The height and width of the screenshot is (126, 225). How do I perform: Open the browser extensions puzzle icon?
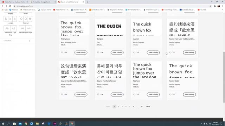coord(215,6)
